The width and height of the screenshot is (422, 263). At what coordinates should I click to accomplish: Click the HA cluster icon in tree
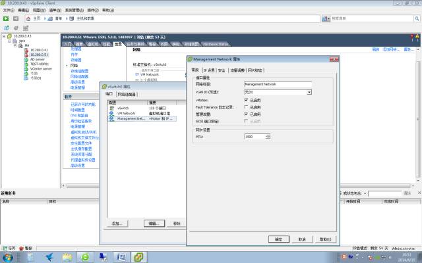point(20,45)
